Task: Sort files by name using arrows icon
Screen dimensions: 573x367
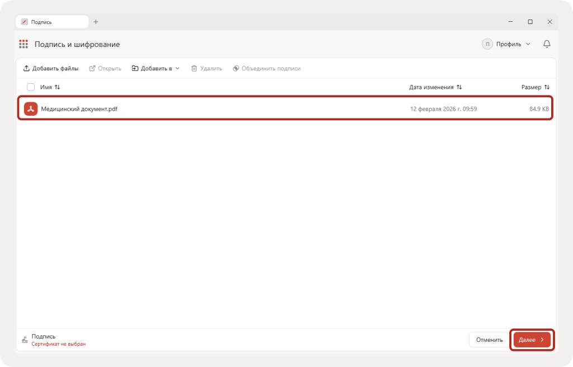Action: coord(58,87)
